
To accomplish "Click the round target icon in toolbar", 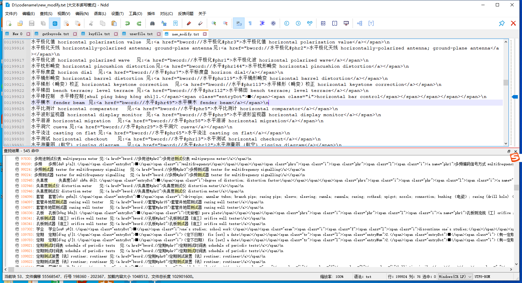I will pos(273,23).
